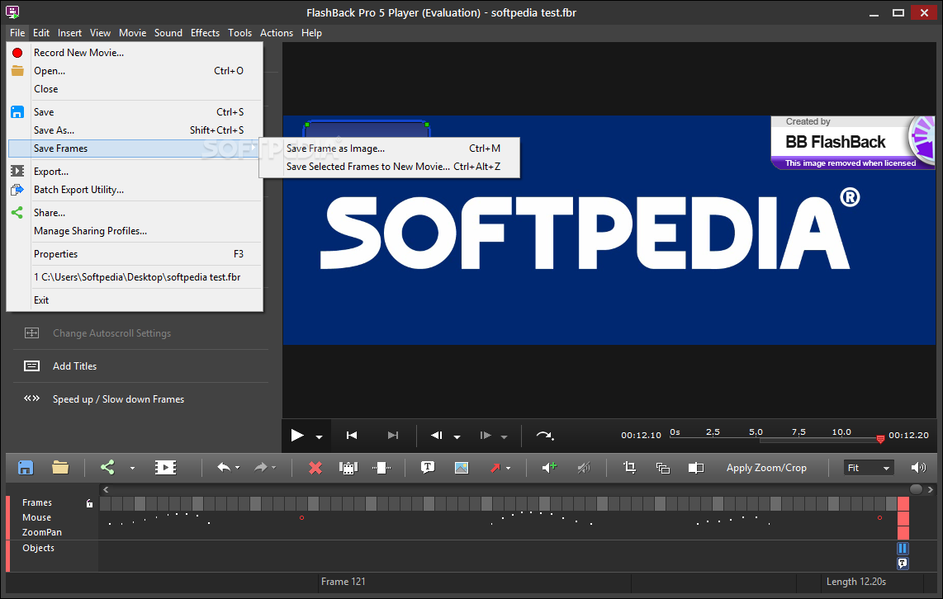Select Batch Export Utility in the File menu
The height and width of the screenshot is (599, 943).
pyautogui.click(x=78, y=190)
